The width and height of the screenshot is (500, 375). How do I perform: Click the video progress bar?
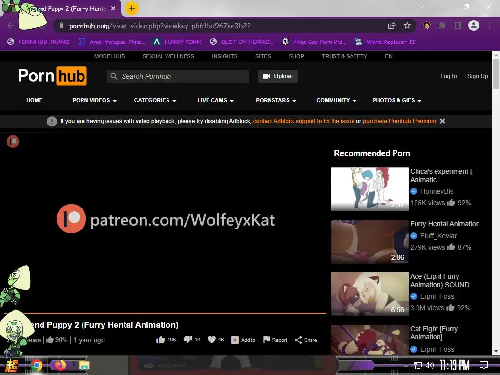coord(166,313)
